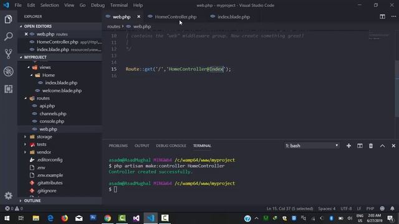The image size is (399, 224).
Task: Change end of line sequence LF
Action: [359, 208]
